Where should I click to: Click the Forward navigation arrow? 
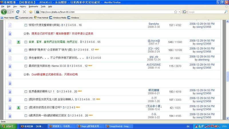click(x=9, y=12)
